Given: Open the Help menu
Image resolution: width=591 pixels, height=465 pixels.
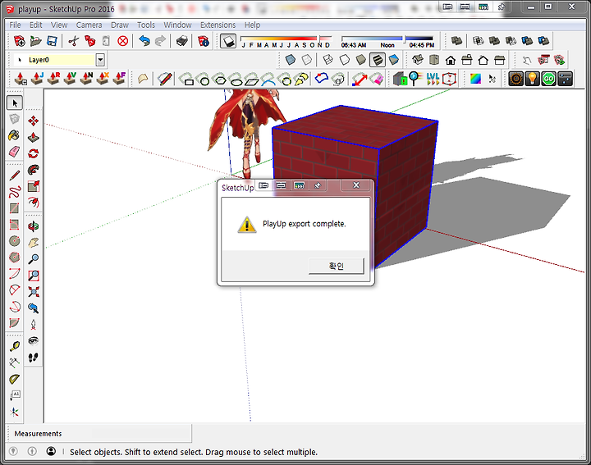Looking at the screenshot, I should [x=252, y=25].
